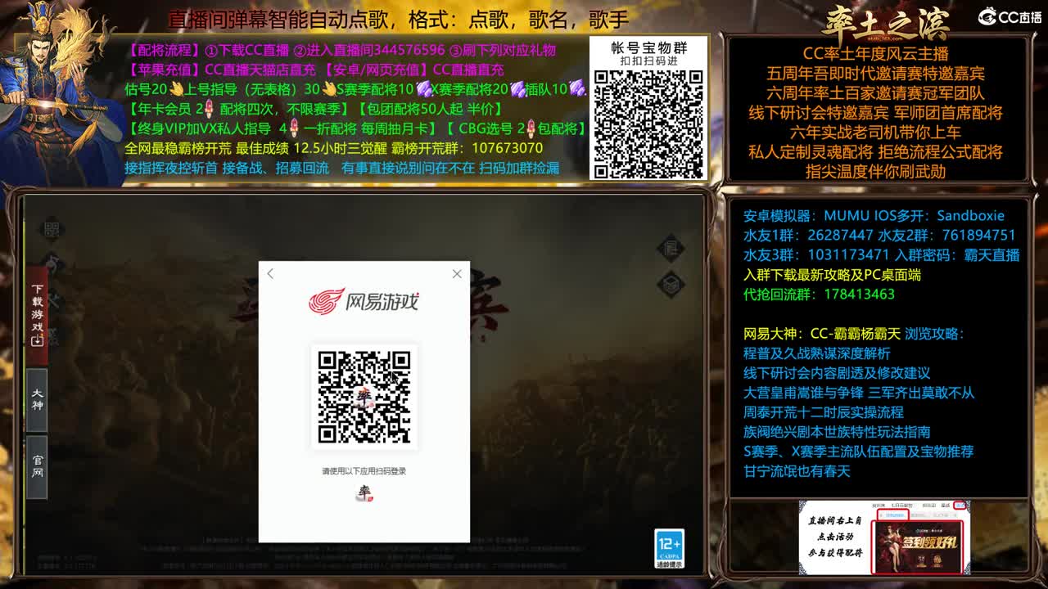Image resolution: width=1048 pixels, height=589 pixels.
Task: Click the line starting 估号20
Action: click(355, 89)
